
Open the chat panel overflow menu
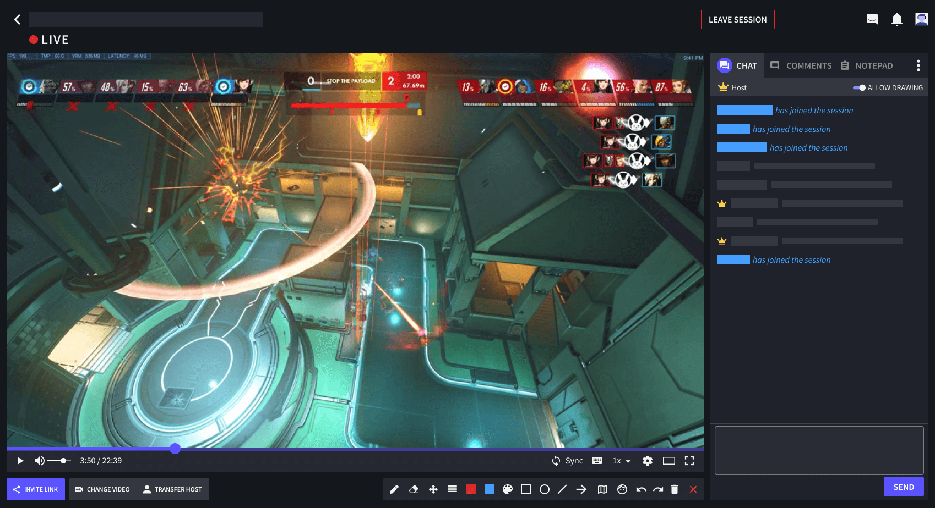918,65
